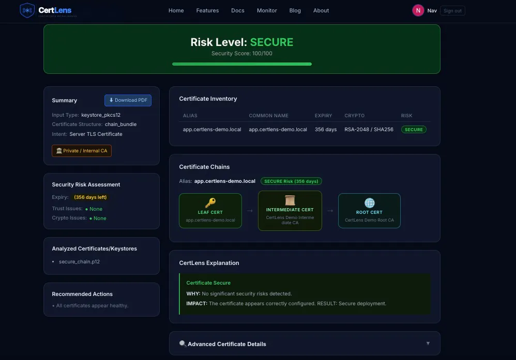Click the CertLens Demo Intermediate CA name

pyautogui.click(x=290, y=220)
